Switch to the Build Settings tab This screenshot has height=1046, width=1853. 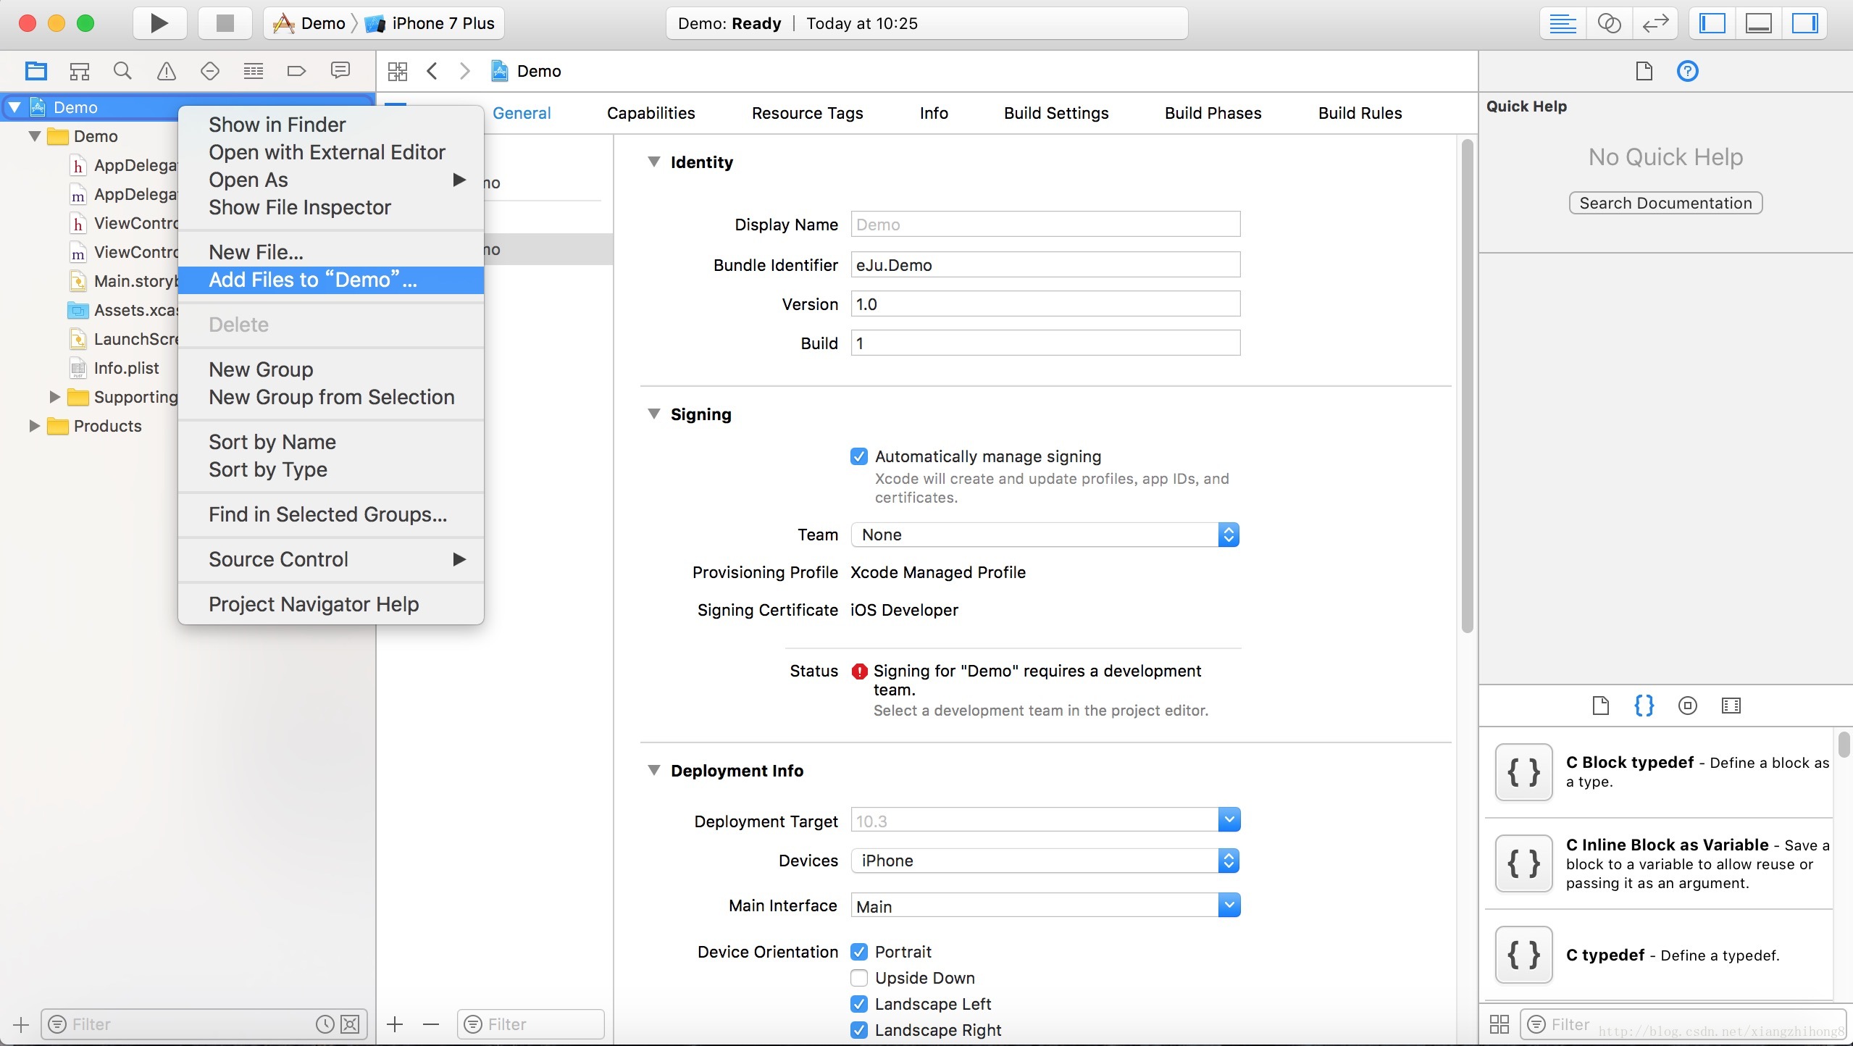point(1056,113)
